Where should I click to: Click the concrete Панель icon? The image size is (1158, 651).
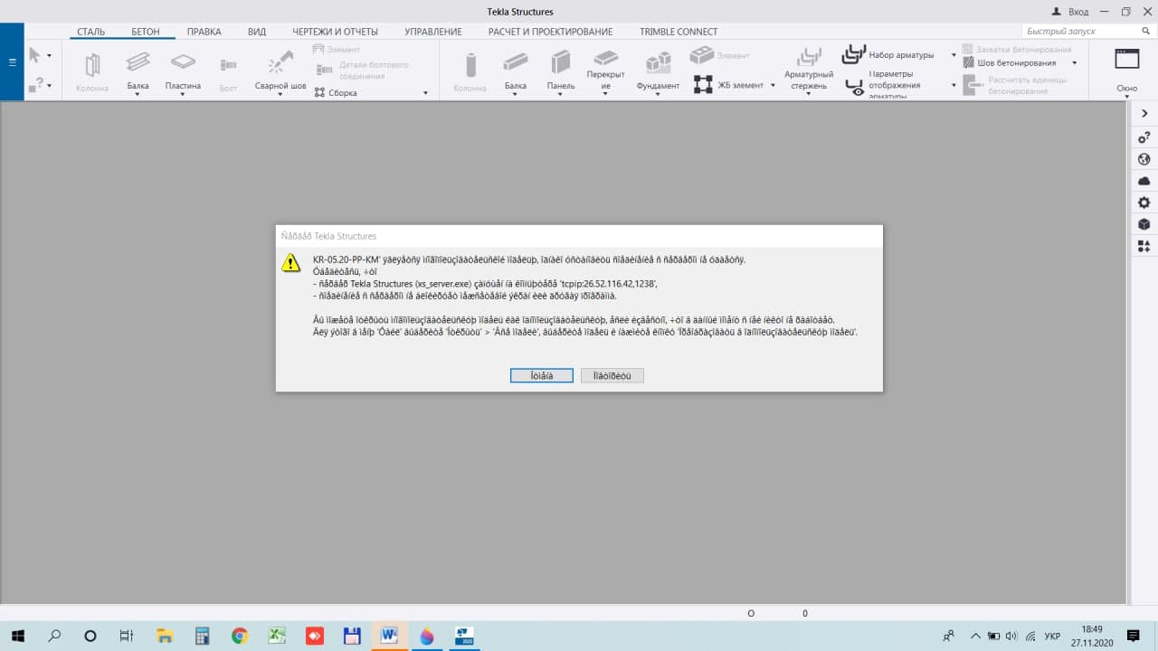pyautogui.click(x=561, y=63)
